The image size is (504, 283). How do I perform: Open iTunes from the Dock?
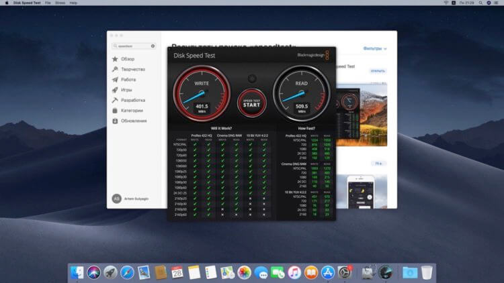coord(294,273)
